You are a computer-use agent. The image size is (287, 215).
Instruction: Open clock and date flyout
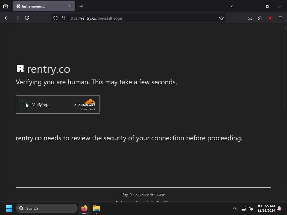click(266, 208)
